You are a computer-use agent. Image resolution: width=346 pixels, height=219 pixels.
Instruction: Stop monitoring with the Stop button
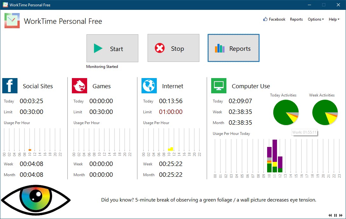(173, 48)
